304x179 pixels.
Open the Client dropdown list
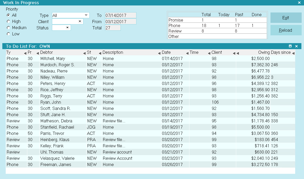coord(80,22)
